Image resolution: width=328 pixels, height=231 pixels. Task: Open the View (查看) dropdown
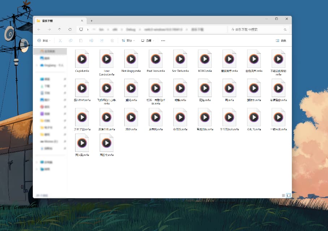click(x=147, y=41)
